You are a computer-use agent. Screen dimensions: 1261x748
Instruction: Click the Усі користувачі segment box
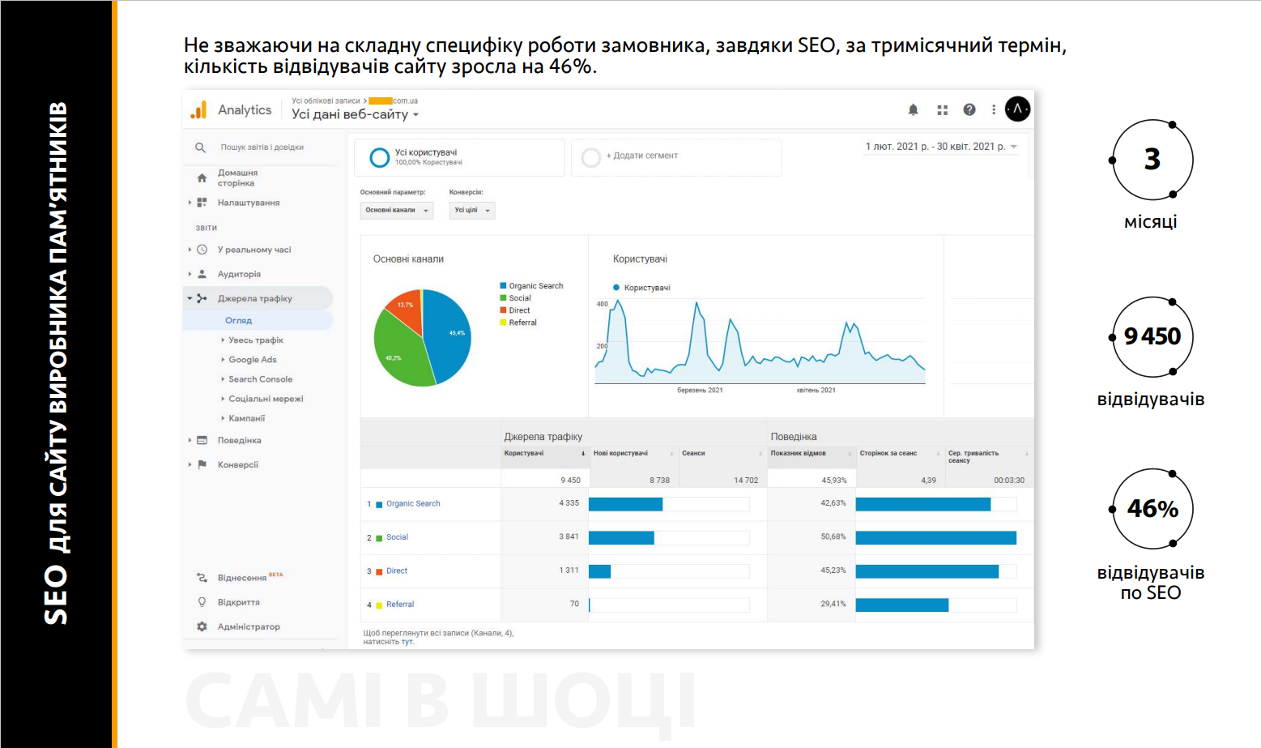[x=459, y=157]
